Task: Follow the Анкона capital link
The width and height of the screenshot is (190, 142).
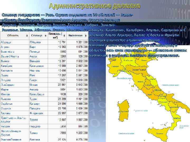Action: 34,89
